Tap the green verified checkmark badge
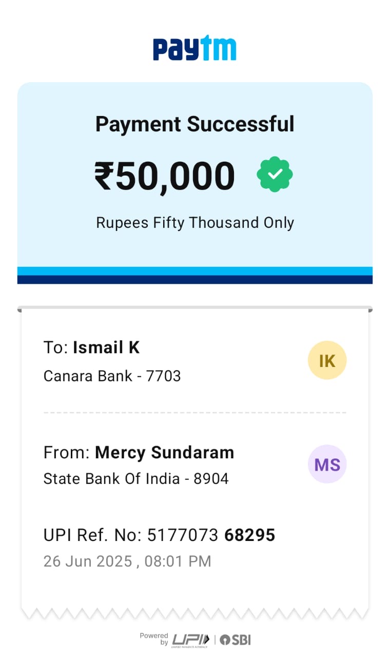Screen dimensions: 390x657 [x=275, y=175]
